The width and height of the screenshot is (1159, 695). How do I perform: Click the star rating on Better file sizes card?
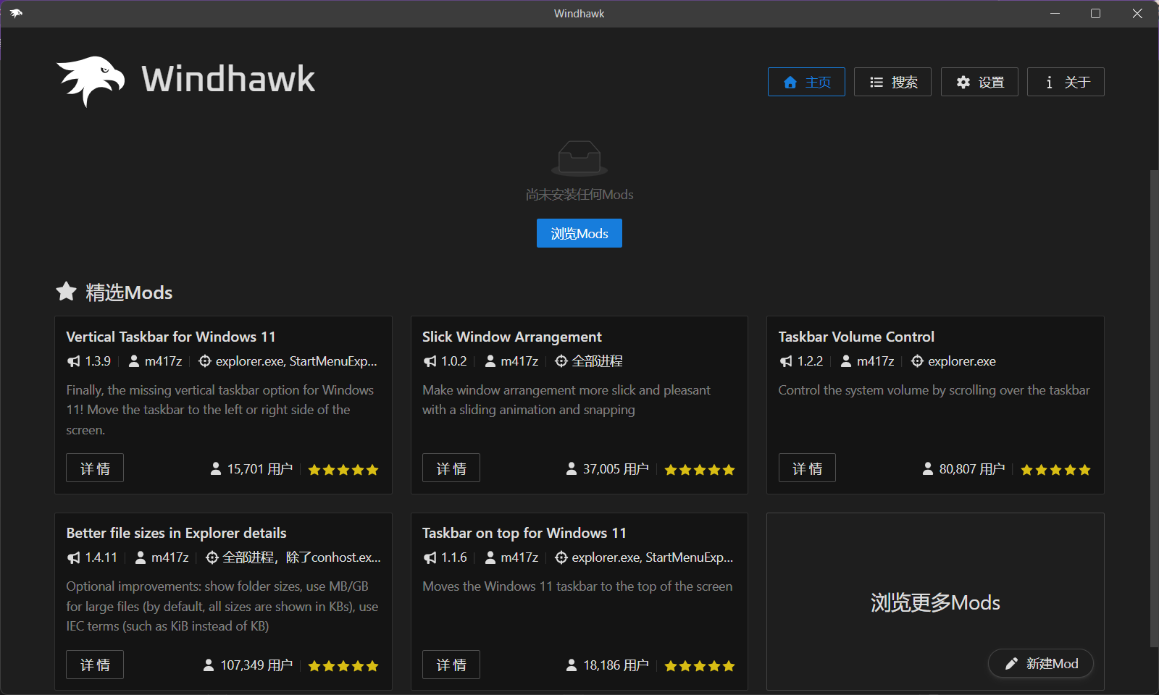tap(343, 666)
